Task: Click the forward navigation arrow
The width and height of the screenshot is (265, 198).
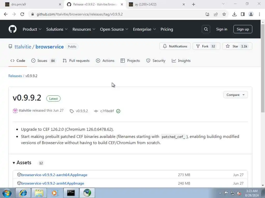Action: coord(14,14)
